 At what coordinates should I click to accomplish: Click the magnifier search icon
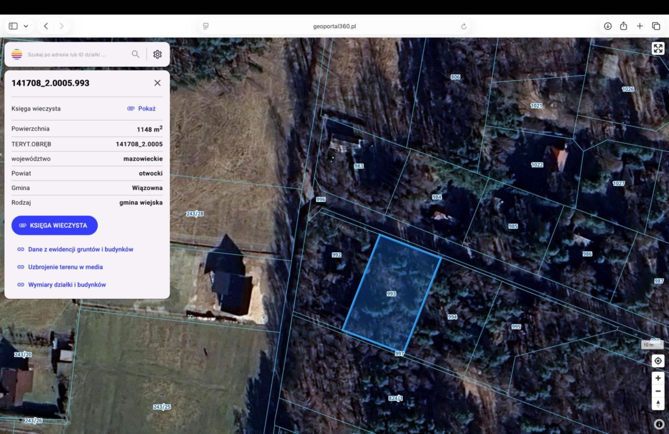[135, 54]
